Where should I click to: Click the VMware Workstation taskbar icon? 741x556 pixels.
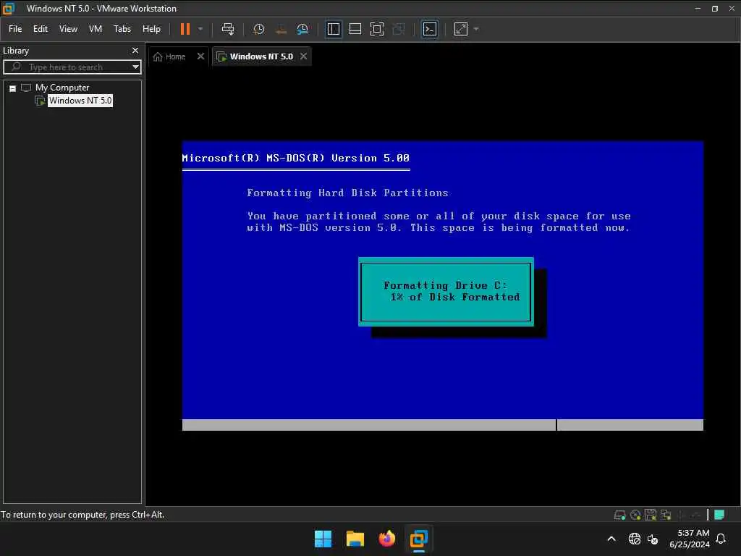point(419,539)
